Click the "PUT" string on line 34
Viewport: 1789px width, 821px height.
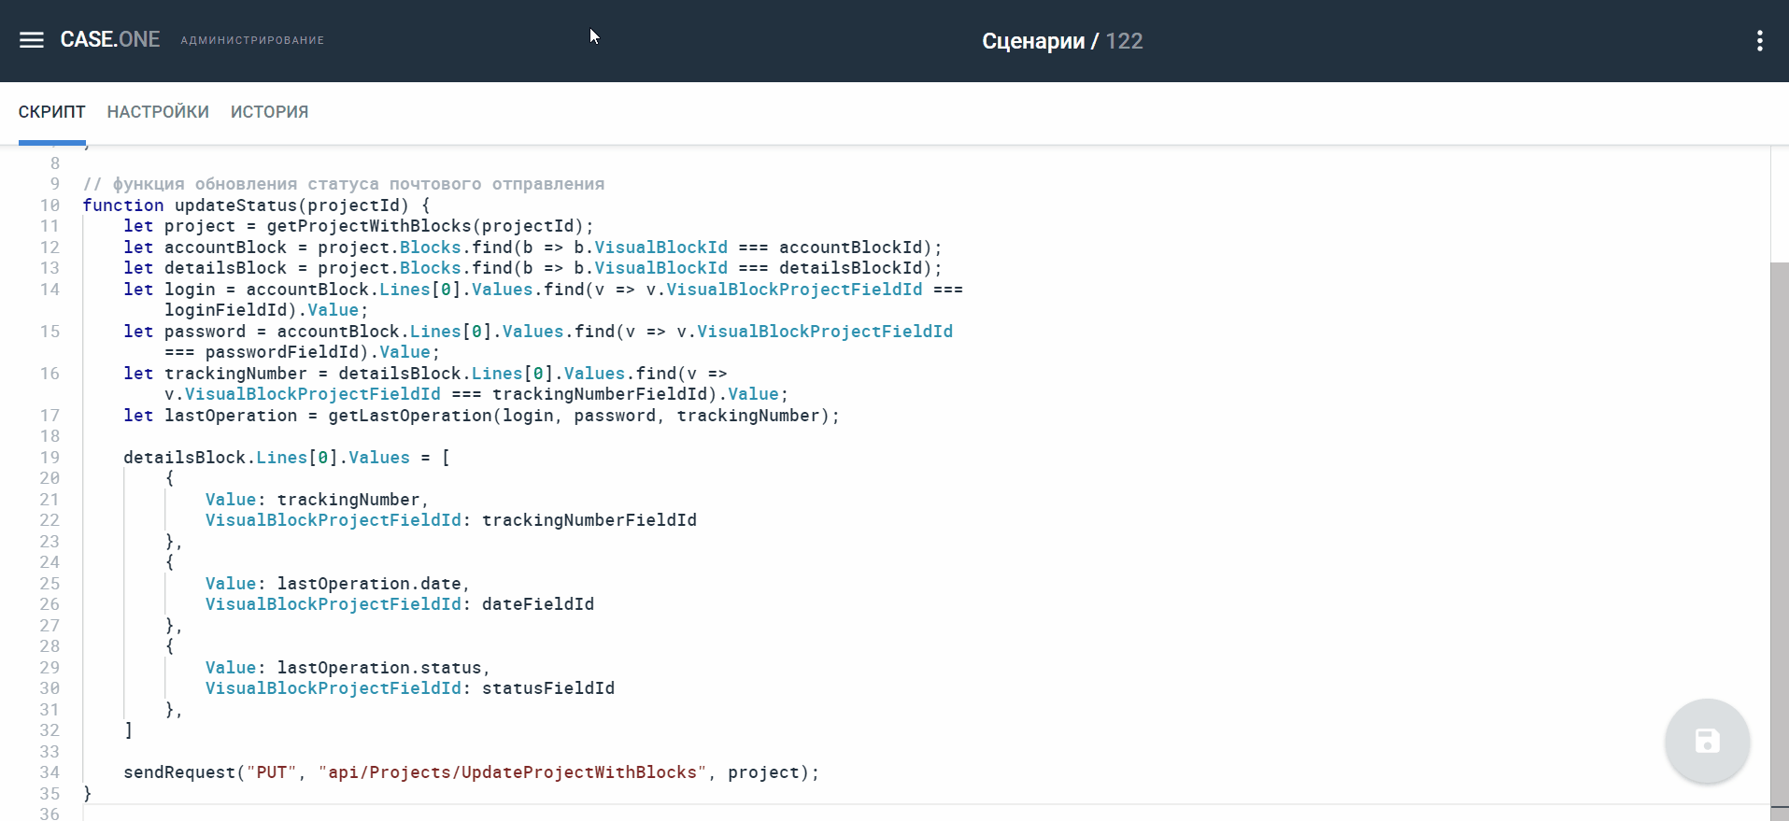click(x=272, y=772)
